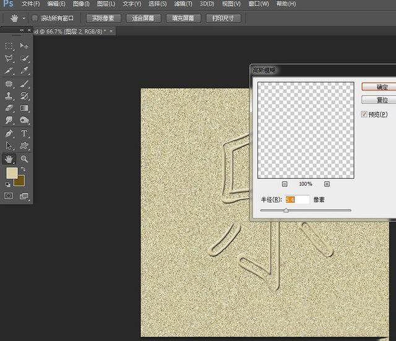This screenshot has width=396, height=341.
Task: Uncheck the 预览 preview checkbox
Action: coord(364,114)
